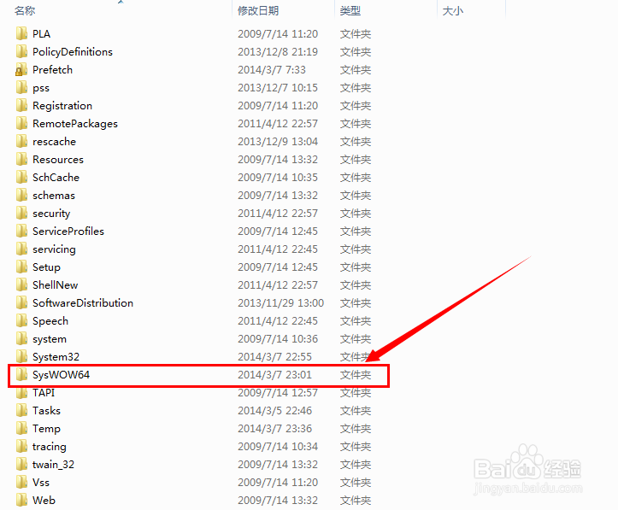Click the Registration folder icon
Viewport: 618px width, 510px height.
pos(21,106)
